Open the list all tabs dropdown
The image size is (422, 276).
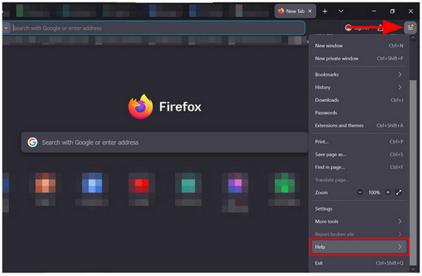click(x=341, y=11)
